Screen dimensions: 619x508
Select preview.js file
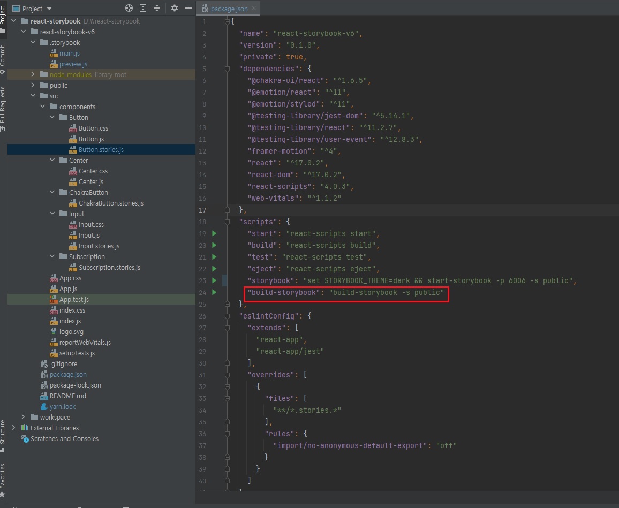[69, 64]
